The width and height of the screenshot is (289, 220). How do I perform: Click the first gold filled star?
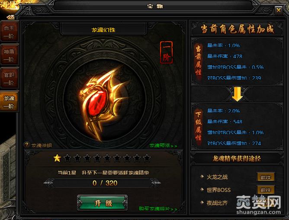pos(57,158)
